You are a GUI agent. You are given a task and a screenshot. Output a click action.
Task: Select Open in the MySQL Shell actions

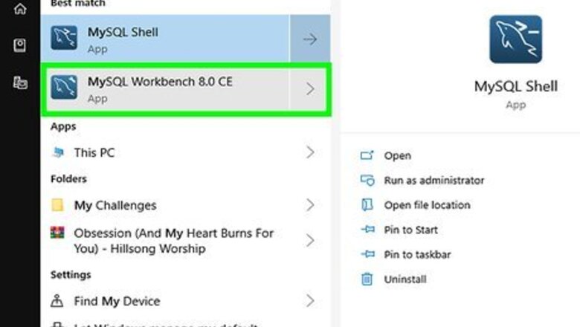(397, 155)
